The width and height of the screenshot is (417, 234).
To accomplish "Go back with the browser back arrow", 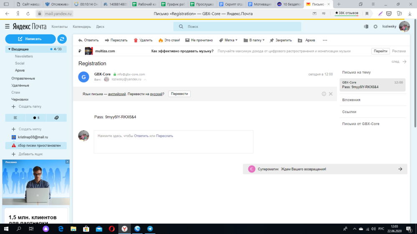I will click(x=7, y=14).
